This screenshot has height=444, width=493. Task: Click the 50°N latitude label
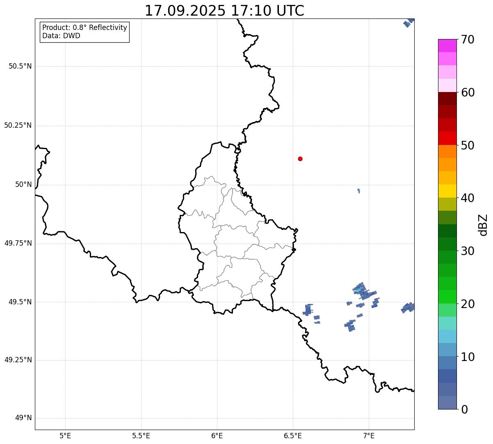23,184
